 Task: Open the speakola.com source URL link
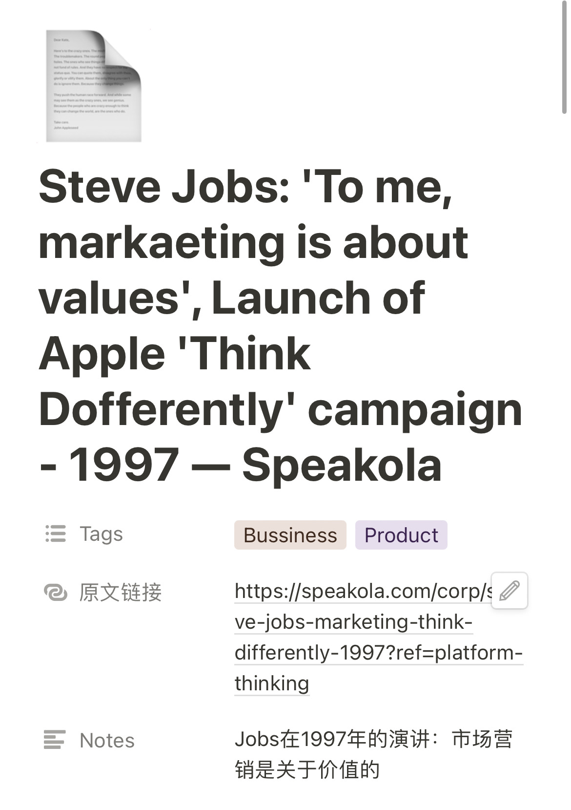click(362, 591)
